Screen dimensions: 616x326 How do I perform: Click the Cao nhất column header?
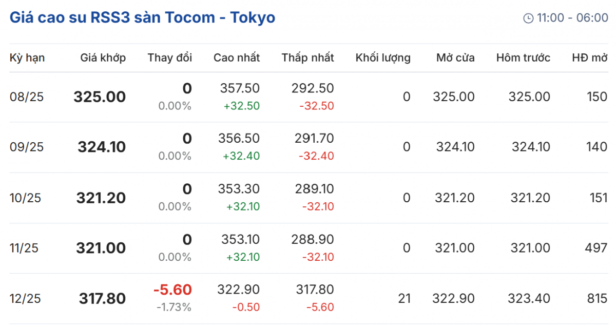237,58
